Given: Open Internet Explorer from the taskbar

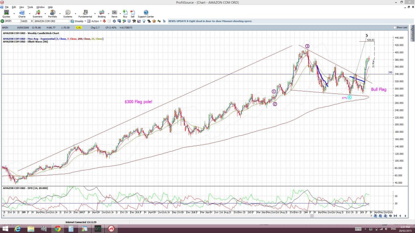Looking at the screenshot, I should click(17, 229).
